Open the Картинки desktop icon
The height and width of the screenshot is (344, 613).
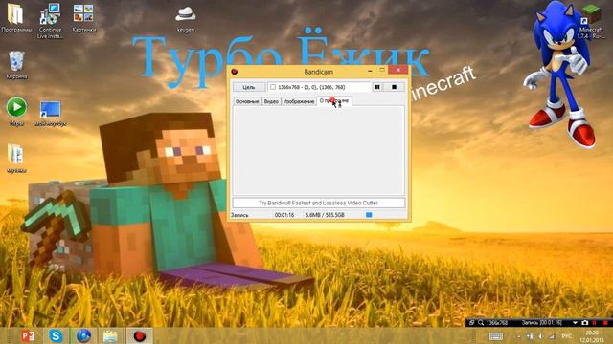pos(83,18)
